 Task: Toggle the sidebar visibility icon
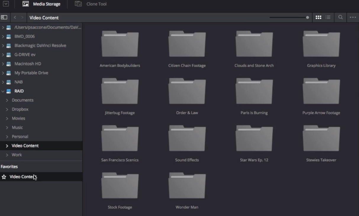tap(4, 17)
